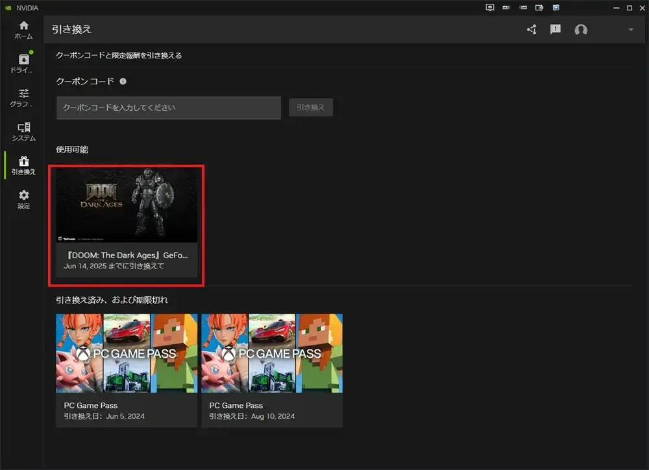Click the クーポンコードと限定報酬を引き換える heading
The width and height of the screenshot is (649, 470).
[x=119, y=55]
